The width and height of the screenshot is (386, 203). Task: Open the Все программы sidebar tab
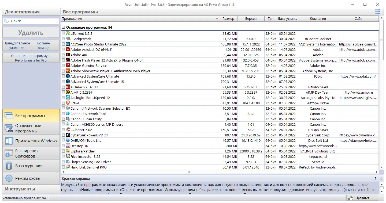tap(31, 116)
